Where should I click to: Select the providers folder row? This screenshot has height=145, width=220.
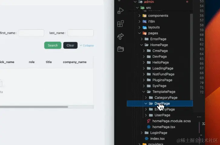point(160,144)
